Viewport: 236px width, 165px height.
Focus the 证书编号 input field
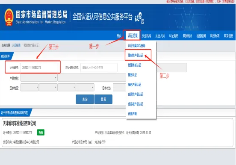[x=38, y=68]
